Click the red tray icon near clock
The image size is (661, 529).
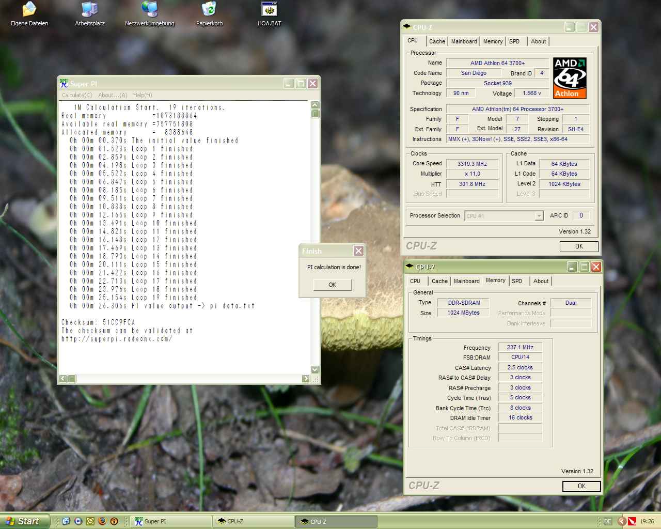[x=632, y=521]
